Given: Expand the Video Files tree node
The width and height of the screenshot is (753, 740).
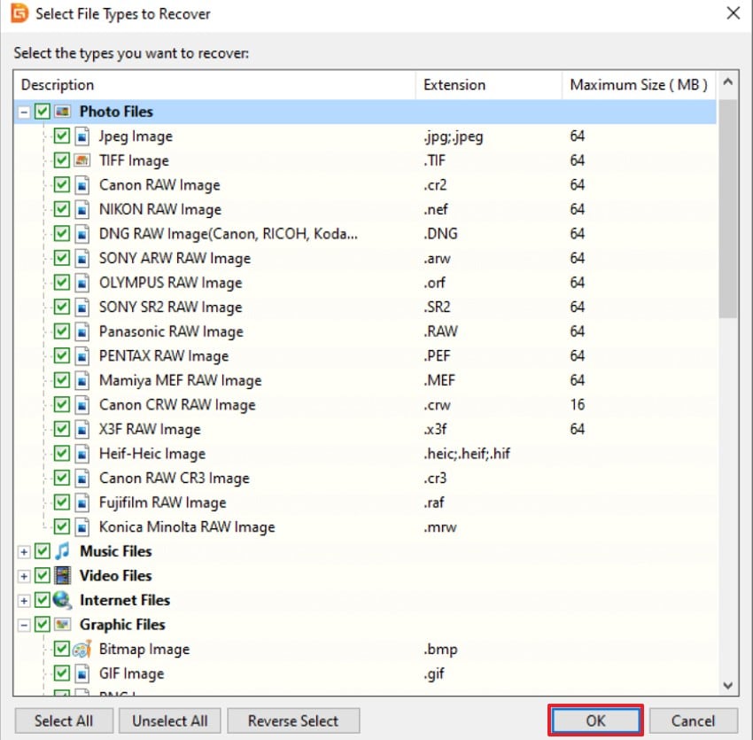Looking at the screenshot, I should (24, 577).
